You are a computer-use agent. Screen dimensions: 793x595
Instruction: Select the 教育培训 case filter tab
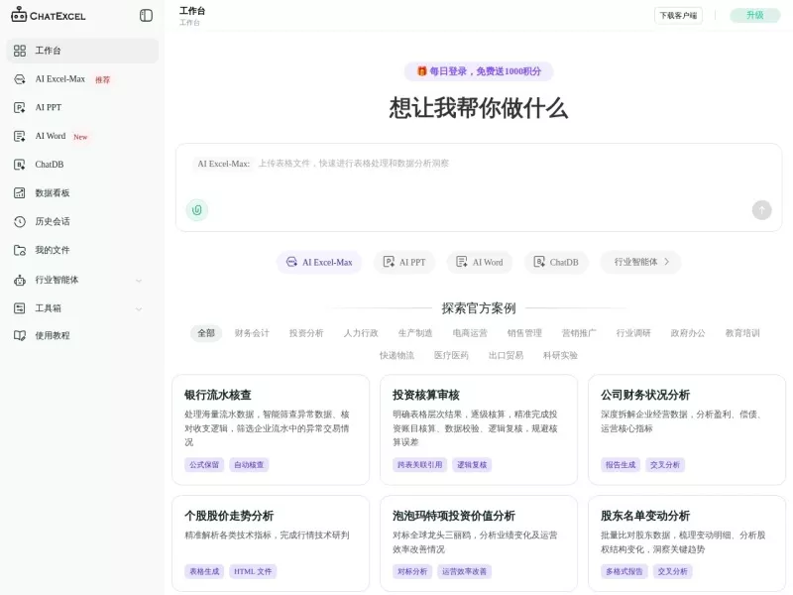742,333
